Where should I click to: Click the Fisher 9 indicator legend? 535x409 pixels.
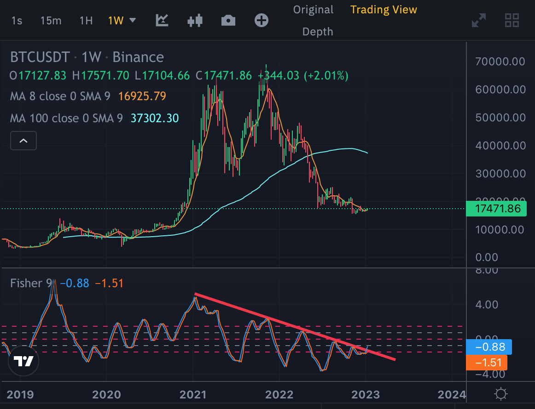pyautogui.click(x=31, y=284)
